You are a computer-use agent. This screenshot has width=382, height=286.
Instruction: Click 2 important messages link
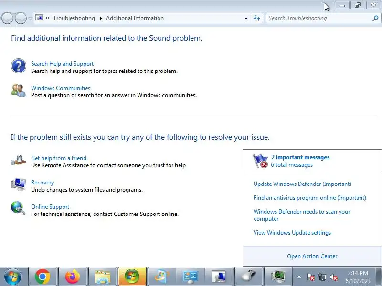[x=300, y=157]
